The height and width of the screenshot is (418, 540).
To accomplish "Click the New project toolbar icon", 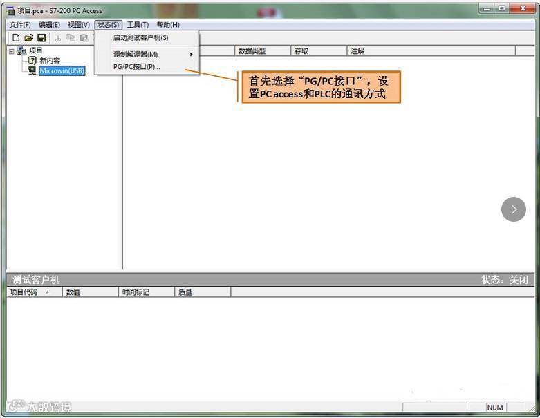I will click(x=16, y=37).
